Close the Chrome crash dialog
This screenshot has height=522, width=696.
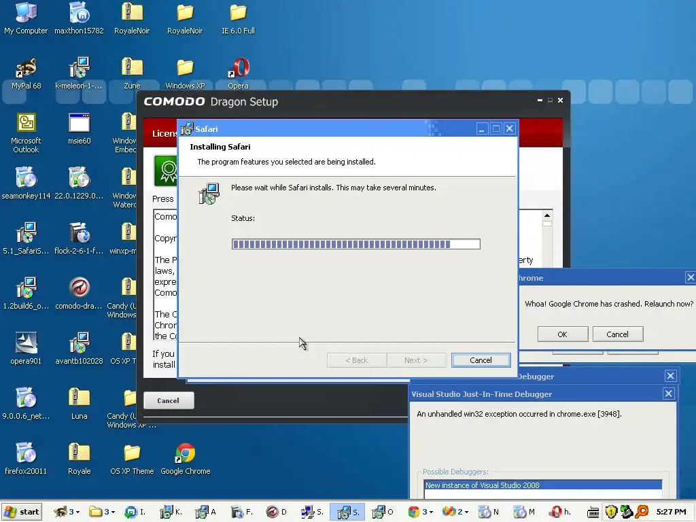(691, 278)
